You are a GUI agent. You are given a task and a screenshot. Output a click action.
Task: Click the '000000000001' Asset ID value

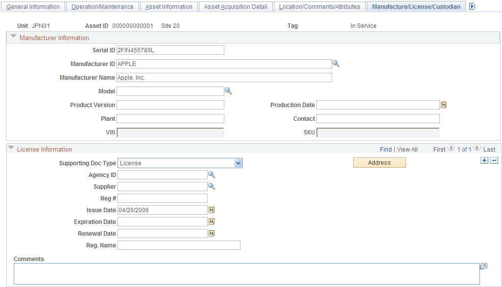tap(133, 26)
